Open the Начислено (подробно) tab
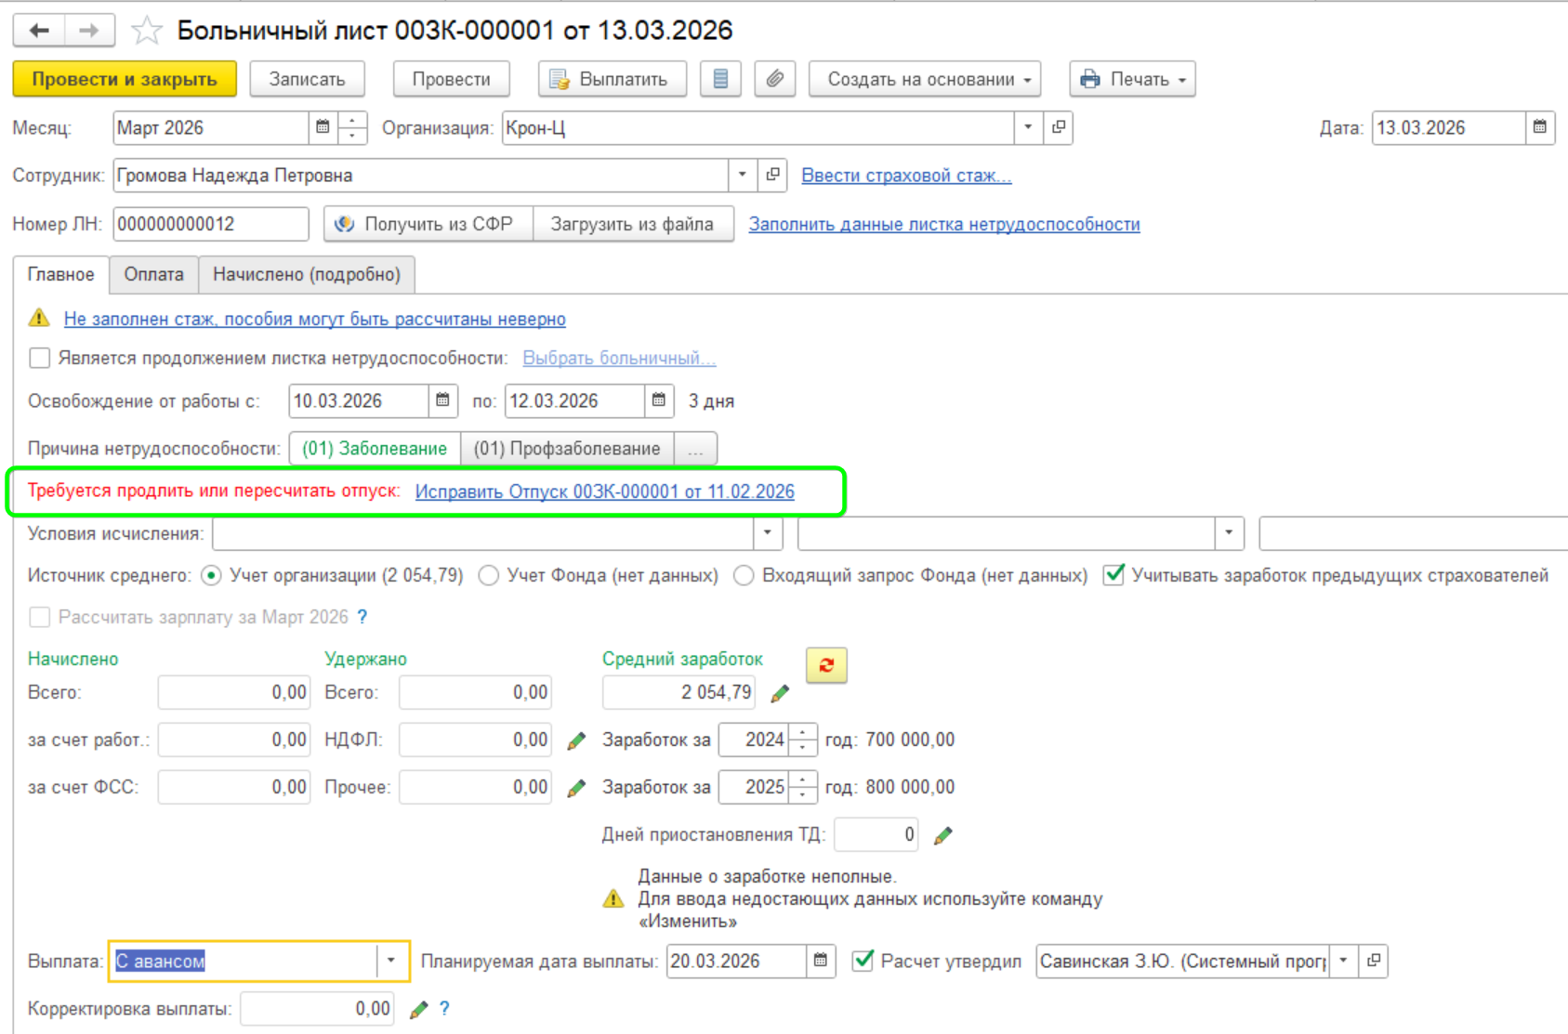Screen dimensions: 1568x1034 click(306, 274)
